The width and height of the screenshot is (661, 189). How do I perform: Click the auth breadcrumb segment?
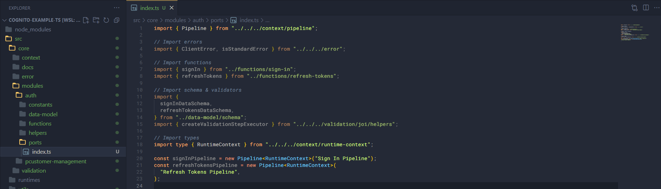(x=198, y=20)
